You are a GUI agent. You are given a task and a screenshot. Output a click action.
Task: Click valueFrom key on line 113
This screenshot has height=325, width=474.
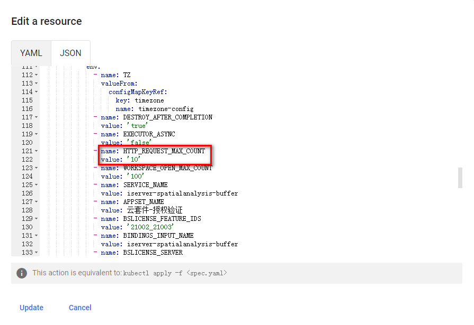click(x=119, y=83)
